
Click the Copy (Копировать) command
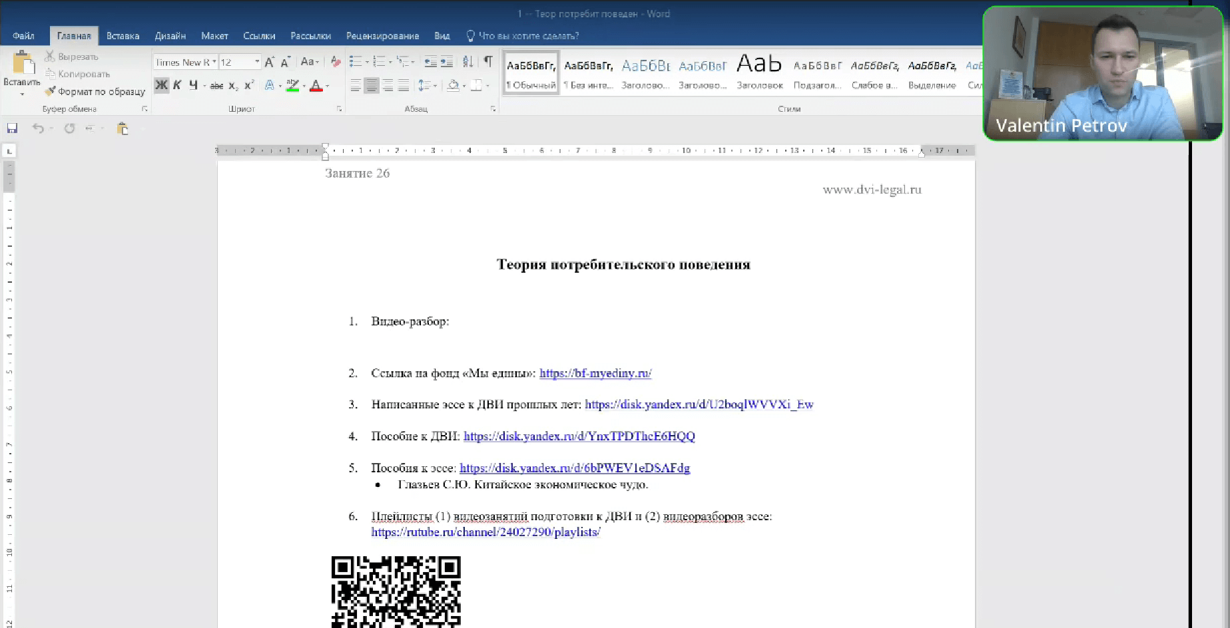click(x=77, y=74)
